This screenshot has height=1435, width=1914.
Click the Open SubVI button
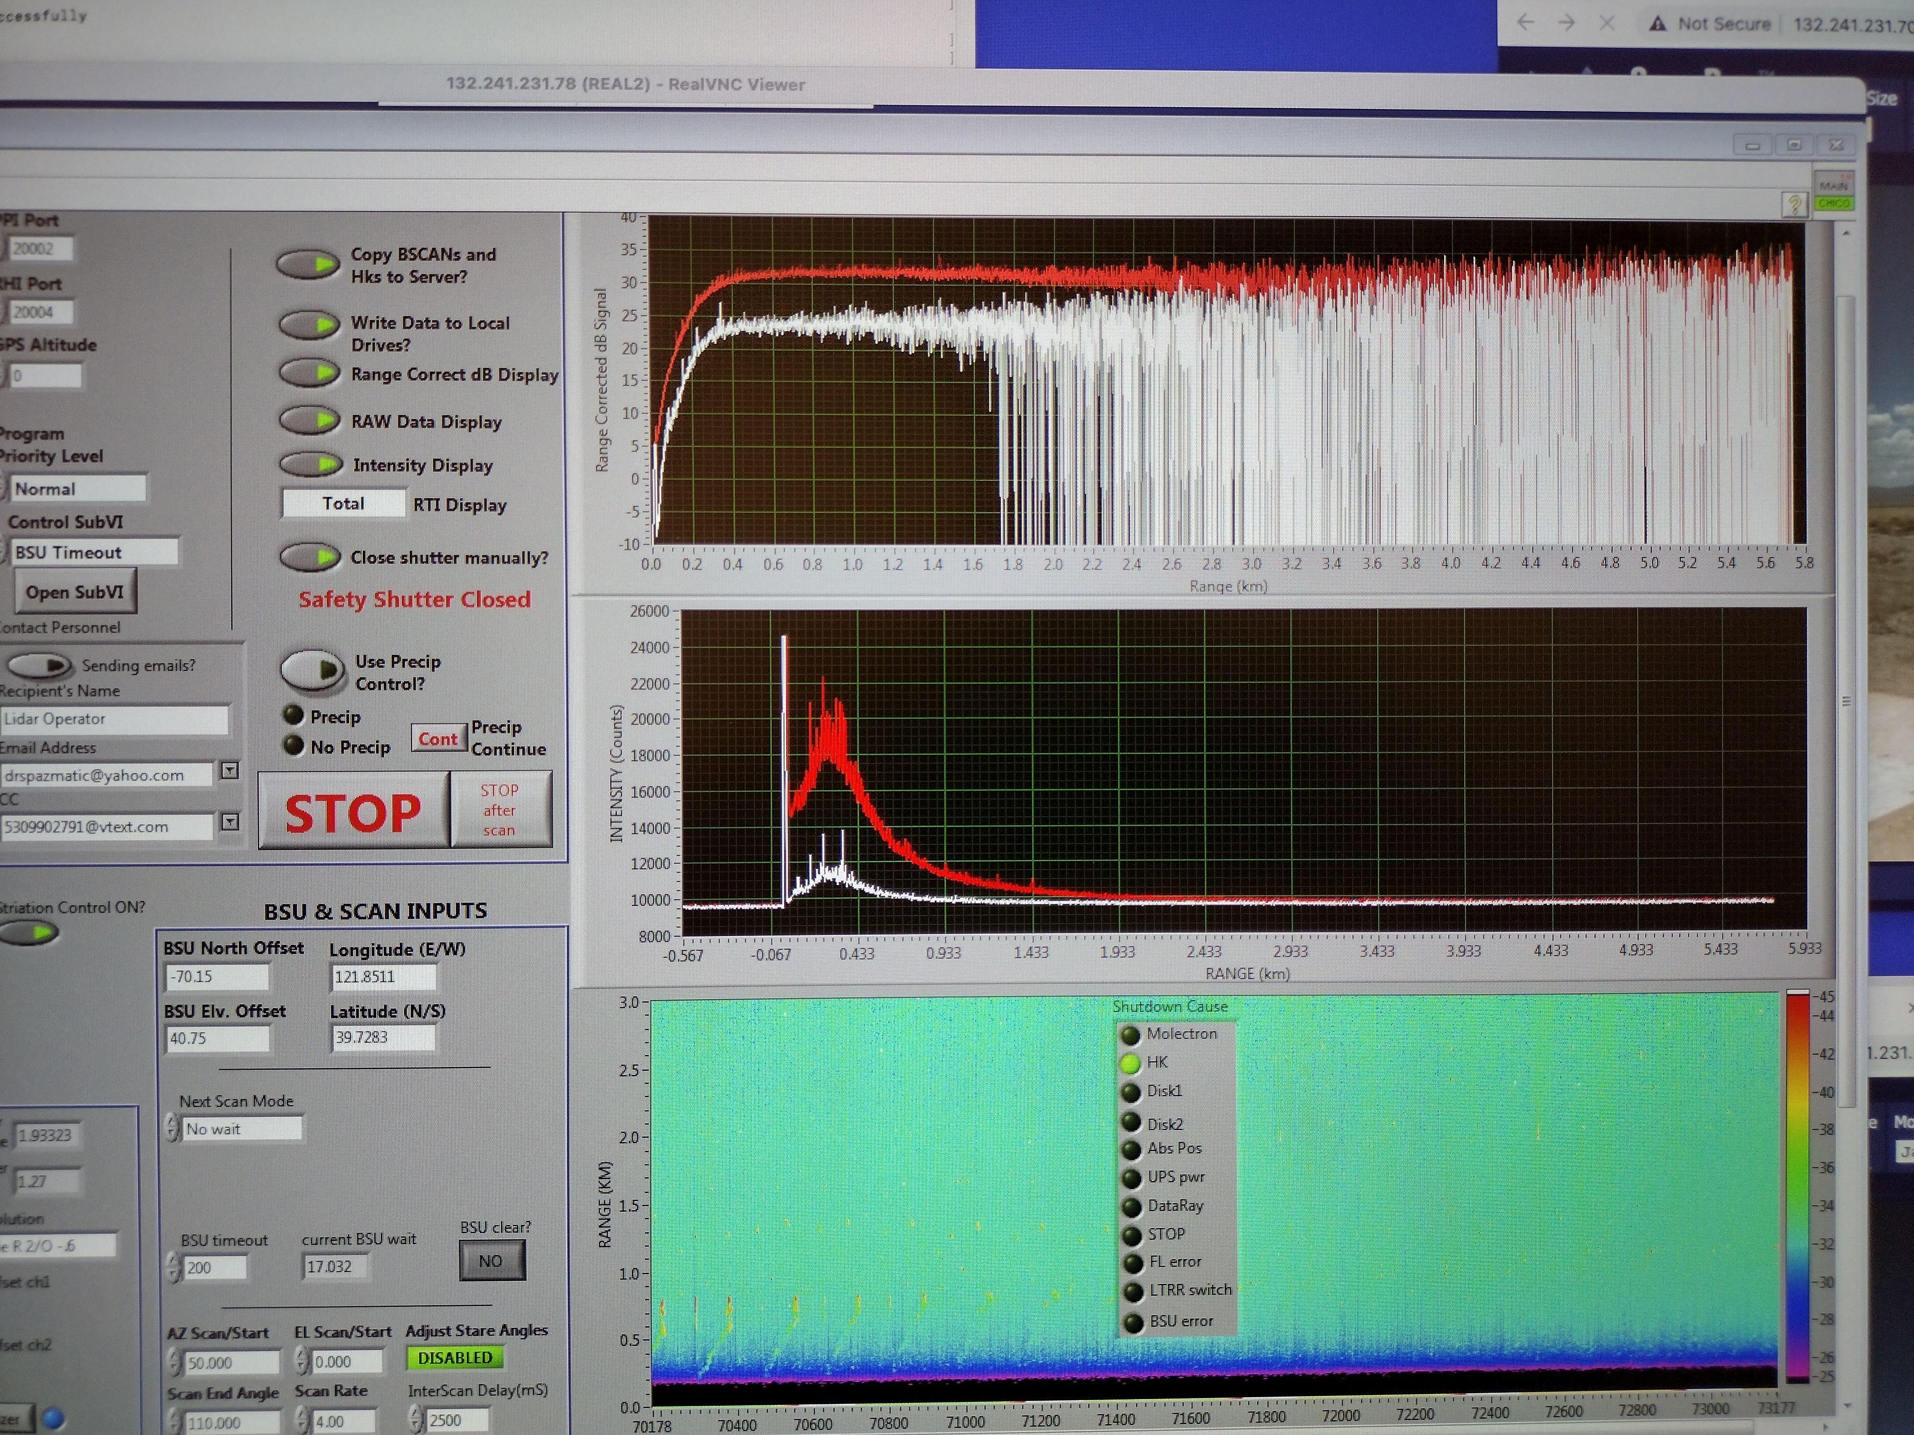75,592
